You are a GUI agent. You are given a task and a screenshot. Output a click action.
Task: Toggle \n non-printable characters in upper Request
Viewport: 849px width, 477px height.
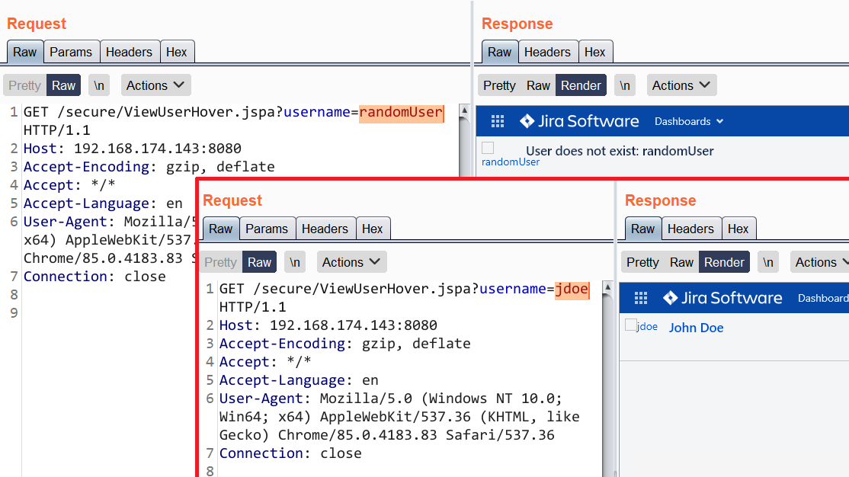click(98, 85)
